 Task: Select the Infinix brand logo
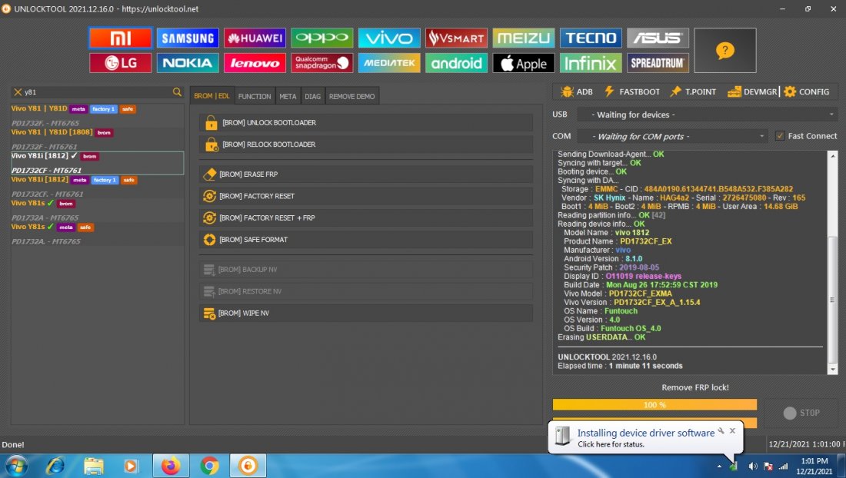coord(591,63)
